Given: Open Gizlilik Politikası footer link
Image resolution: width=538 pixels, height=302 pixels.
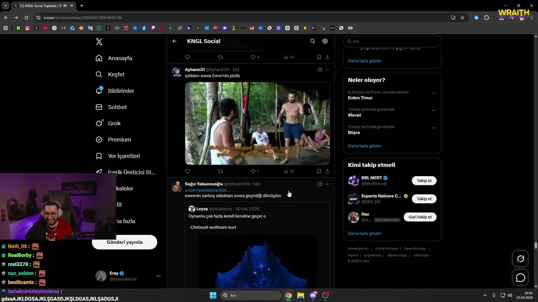Looking at the screenshot, I should [x=387, y=249].
